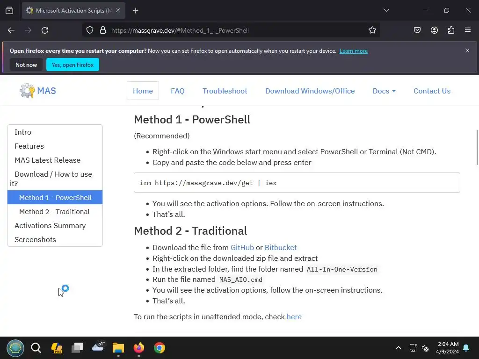Open the Windows Start button
The image size is (479, 359).
(x=15, y=348)
